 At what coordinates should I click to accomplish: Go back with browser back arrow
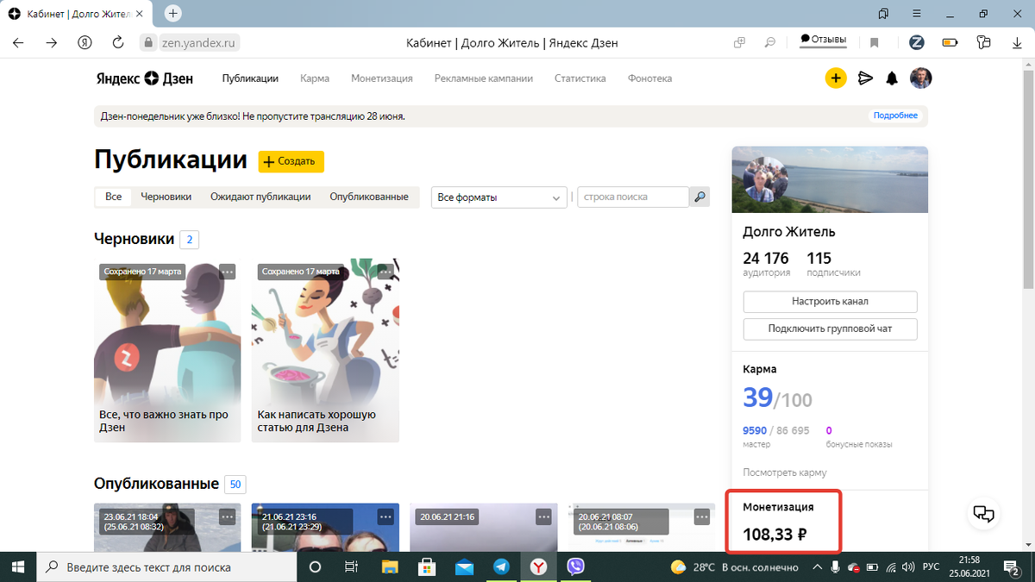pos(19,42)
